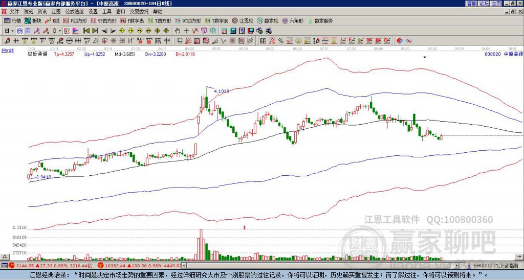Open the calendar icon in toolbar
Viewport: 524px width, 280px height.
tap(224, 31)
